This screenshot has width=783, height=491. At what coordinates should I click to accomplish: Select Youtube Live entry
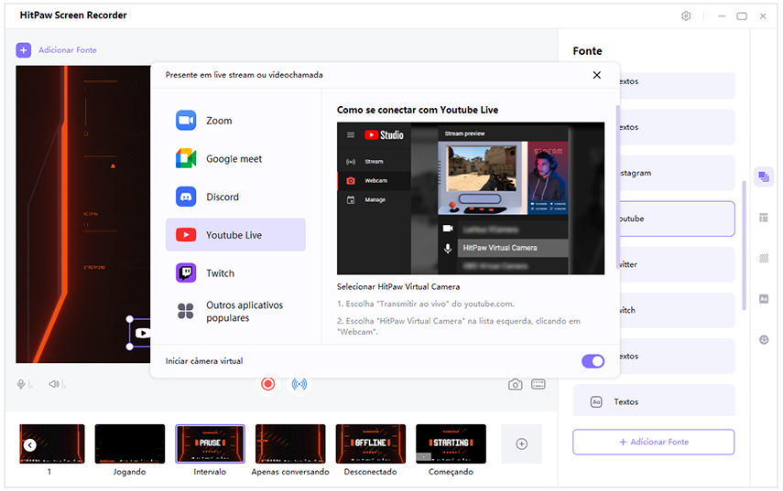[235, 235]
